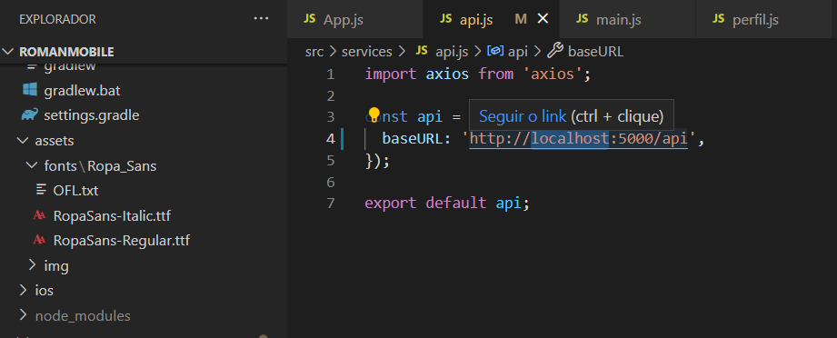Click the import keyword on line 1
Screen dimensions: 837x338
coord(391,75)
